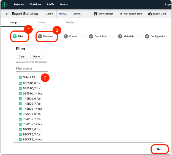
Task: Go back using the left arrow icon
Action: point(7,14)
